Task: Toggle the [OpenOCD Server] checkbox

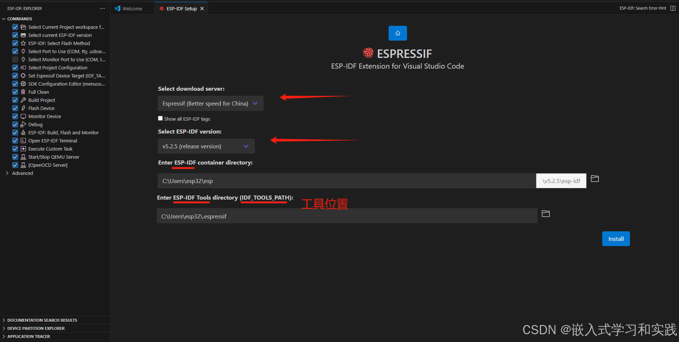Action: (15, 165)
